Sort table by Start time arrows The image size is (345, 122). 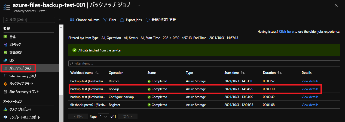(242, 73)
